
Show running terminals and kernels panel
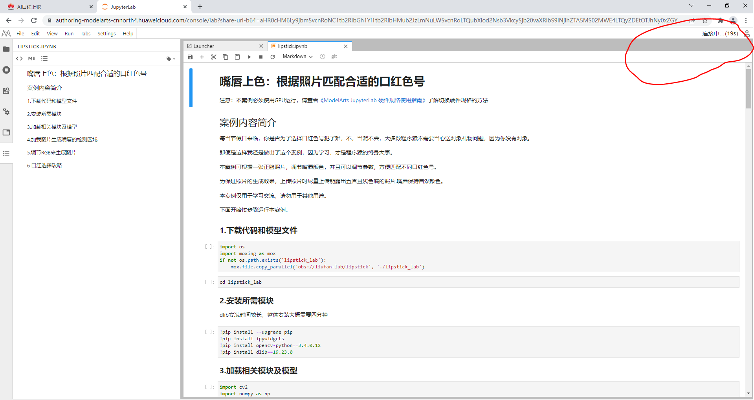pyautogui.click(x=6, y=70)
